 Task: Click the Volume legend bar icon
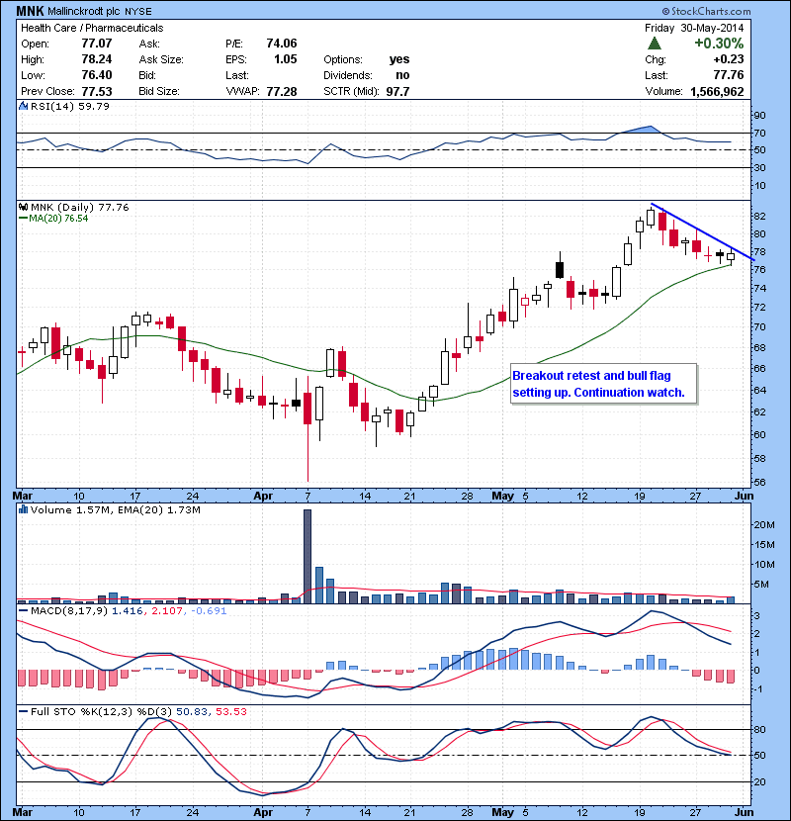(x=25, y=510)
